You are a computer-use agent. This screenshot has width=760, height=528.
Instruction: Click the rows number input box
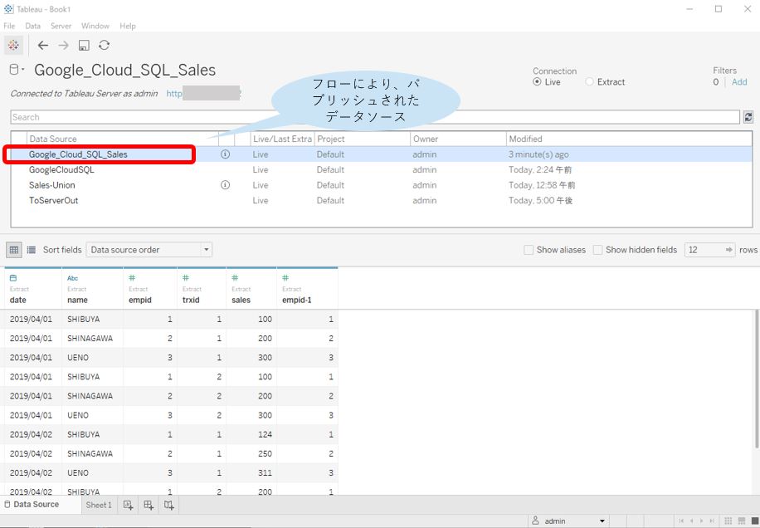click(704, 250)
